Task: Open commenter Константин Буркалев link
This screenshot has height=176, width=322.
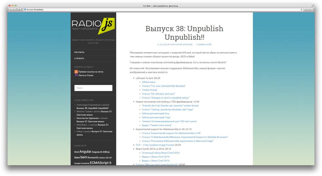Action: 87,118
